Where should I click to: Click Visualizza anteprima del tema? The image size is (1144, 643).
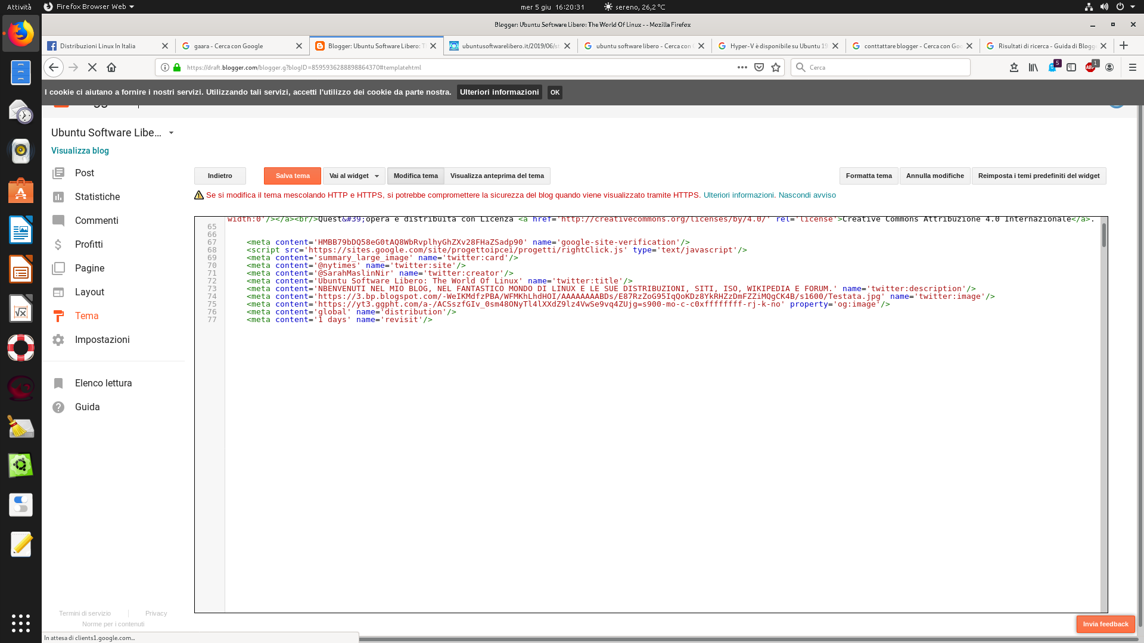[497, 176]
